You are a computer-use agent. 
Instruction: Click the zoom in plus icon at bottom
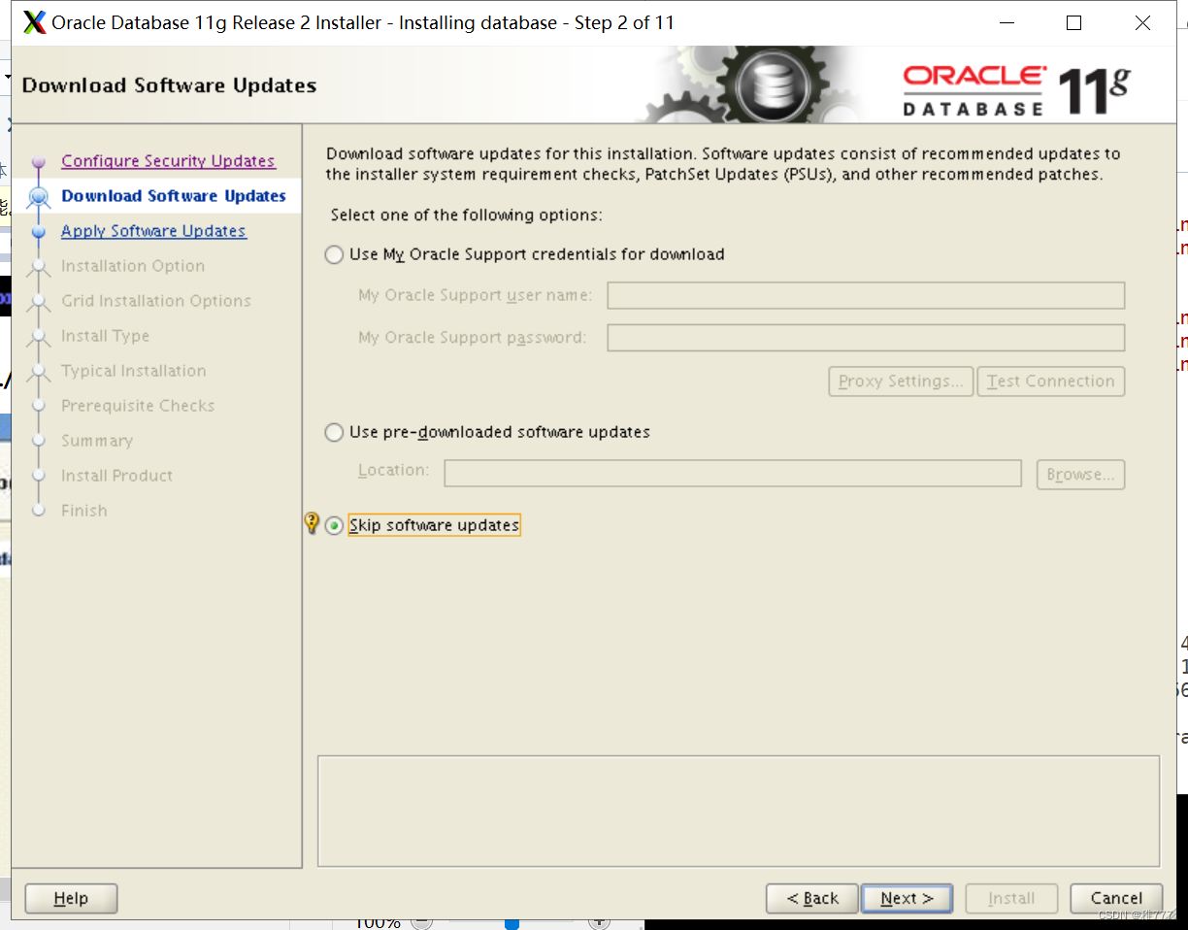point(598,923)
